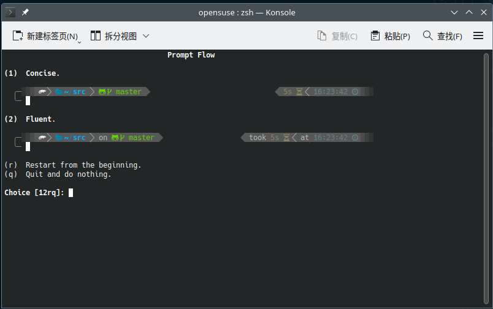Click the window title 'opensuse : zsh — Konsole'

point(247,13)
